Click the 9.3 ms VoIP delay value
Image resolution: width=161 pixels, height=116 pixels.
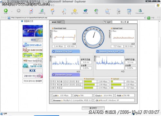130,62
